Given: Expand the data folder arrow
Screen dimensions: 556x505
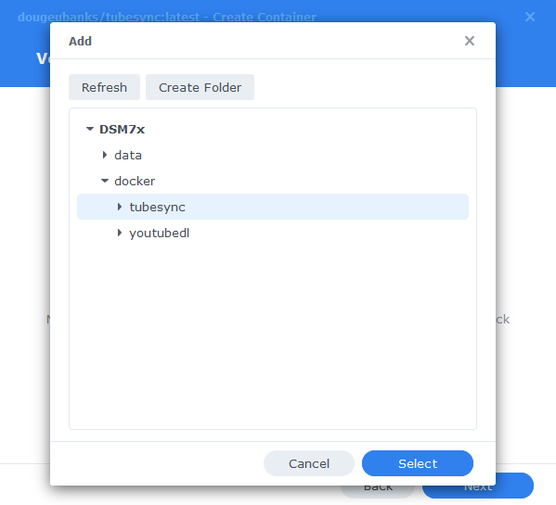Looking at the screenshot, I should click(x=105, y=155).
